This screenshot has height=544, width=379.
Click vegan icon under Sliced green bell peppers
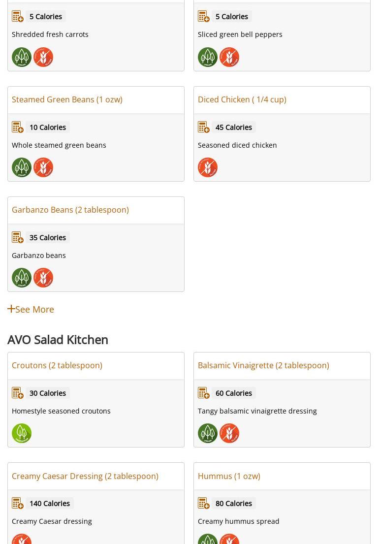pyautogui.click(x=208, y=57)
